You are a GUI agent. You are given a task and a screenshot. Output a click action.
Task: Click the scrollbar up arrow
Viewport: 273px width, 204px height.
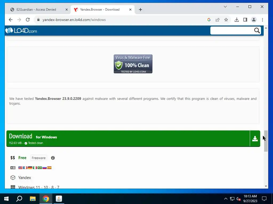click(x=266, y=28)
